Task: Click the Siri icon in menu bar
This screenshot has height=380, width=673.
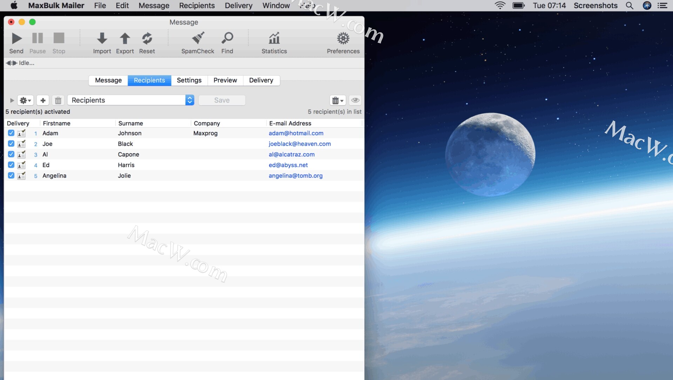Action: [x=647, y=6]
